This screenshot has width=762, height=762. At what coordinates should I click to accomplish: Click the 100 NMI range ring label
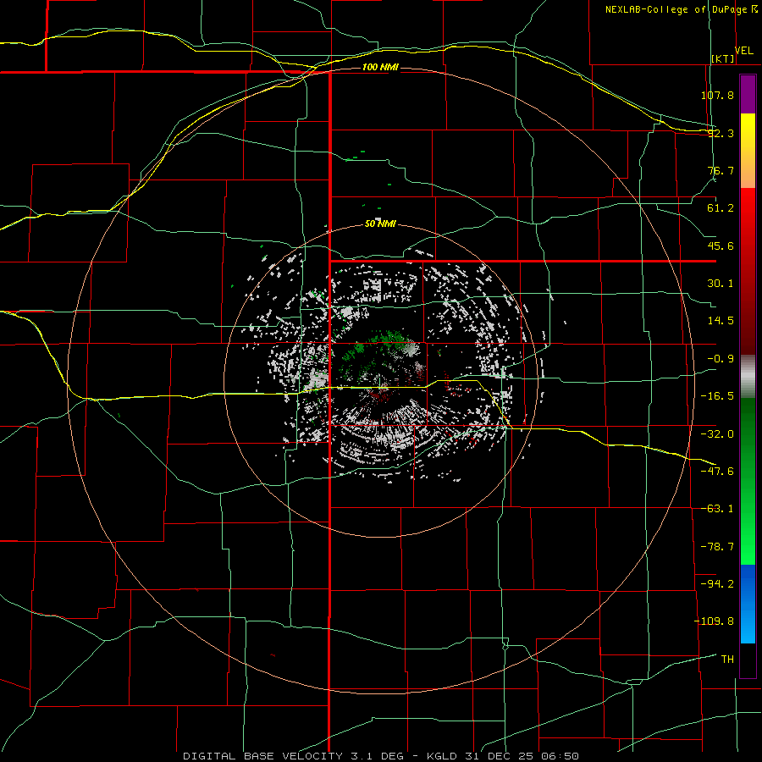(x=380, y=67)
